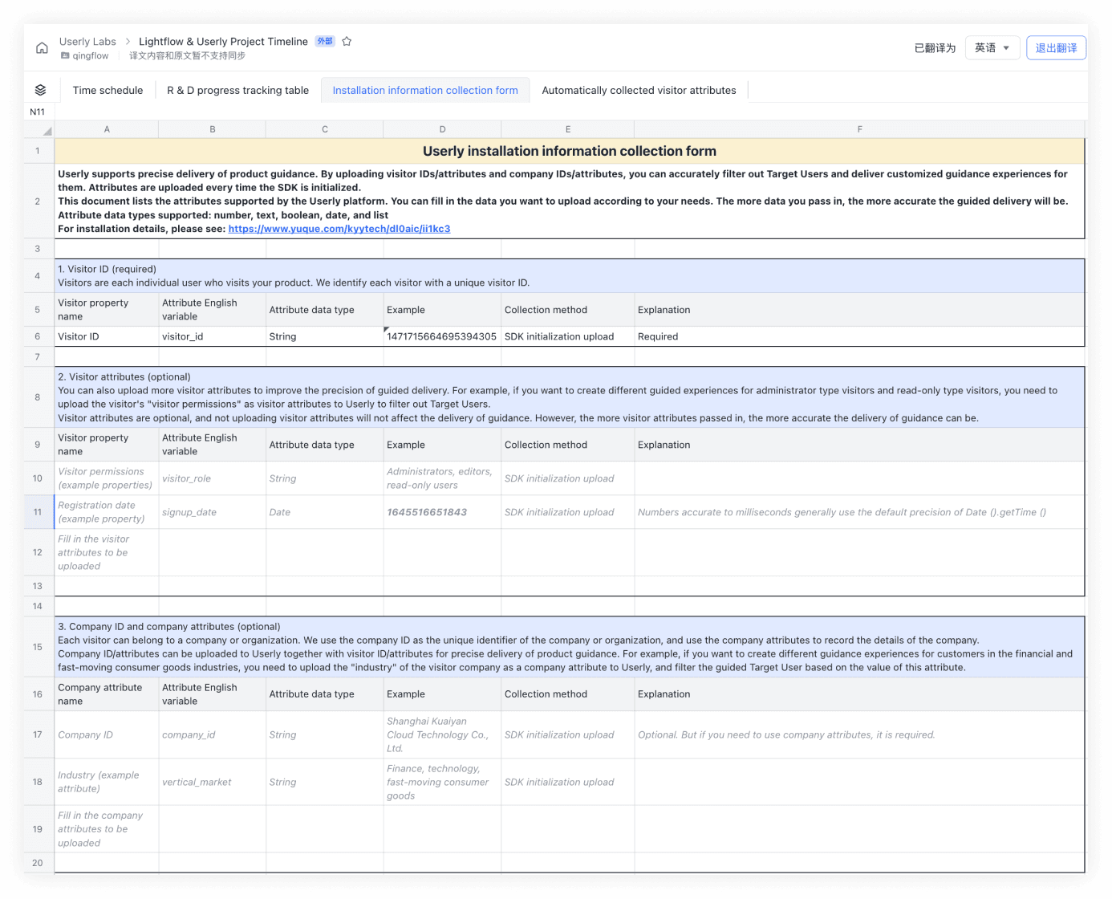Select the Shanghai Kuaiyan Cloud Technology cell
The image size is (1112, 899).
(x=442, y=734)
